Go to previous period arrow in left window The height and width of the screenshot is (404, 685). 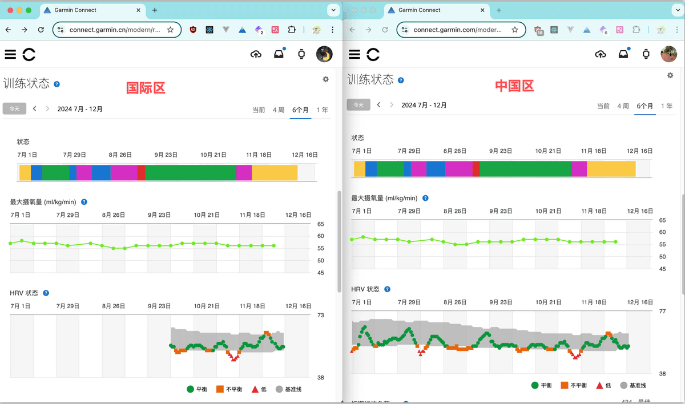click(x=35, y=109)
